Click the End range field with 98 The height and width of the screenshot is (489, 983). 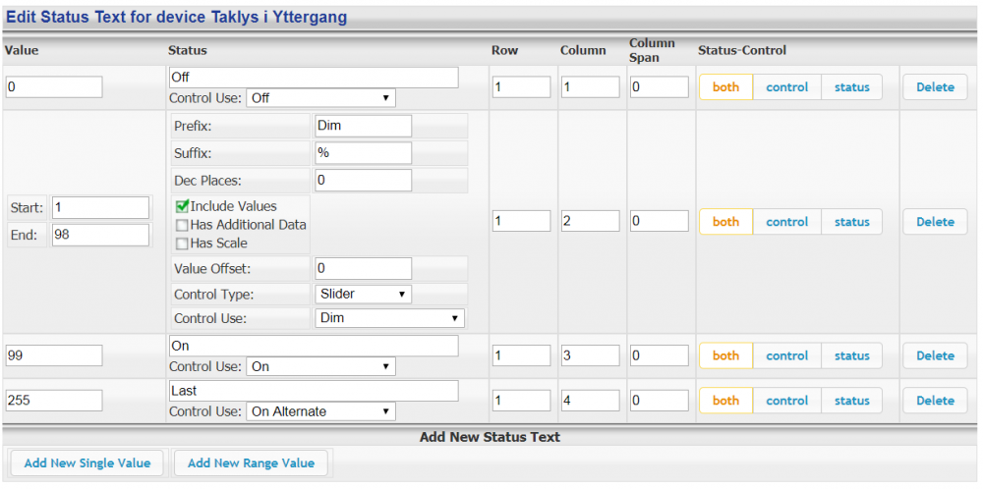100,235
